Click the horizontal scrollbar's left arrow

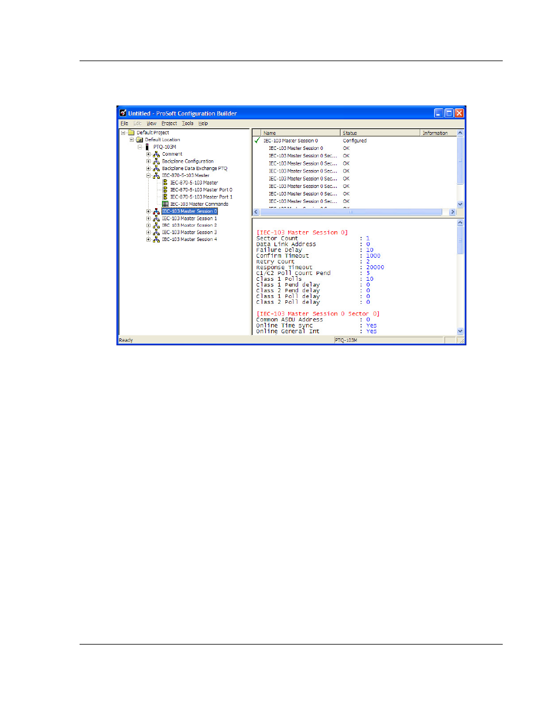[x=256, y=212]
